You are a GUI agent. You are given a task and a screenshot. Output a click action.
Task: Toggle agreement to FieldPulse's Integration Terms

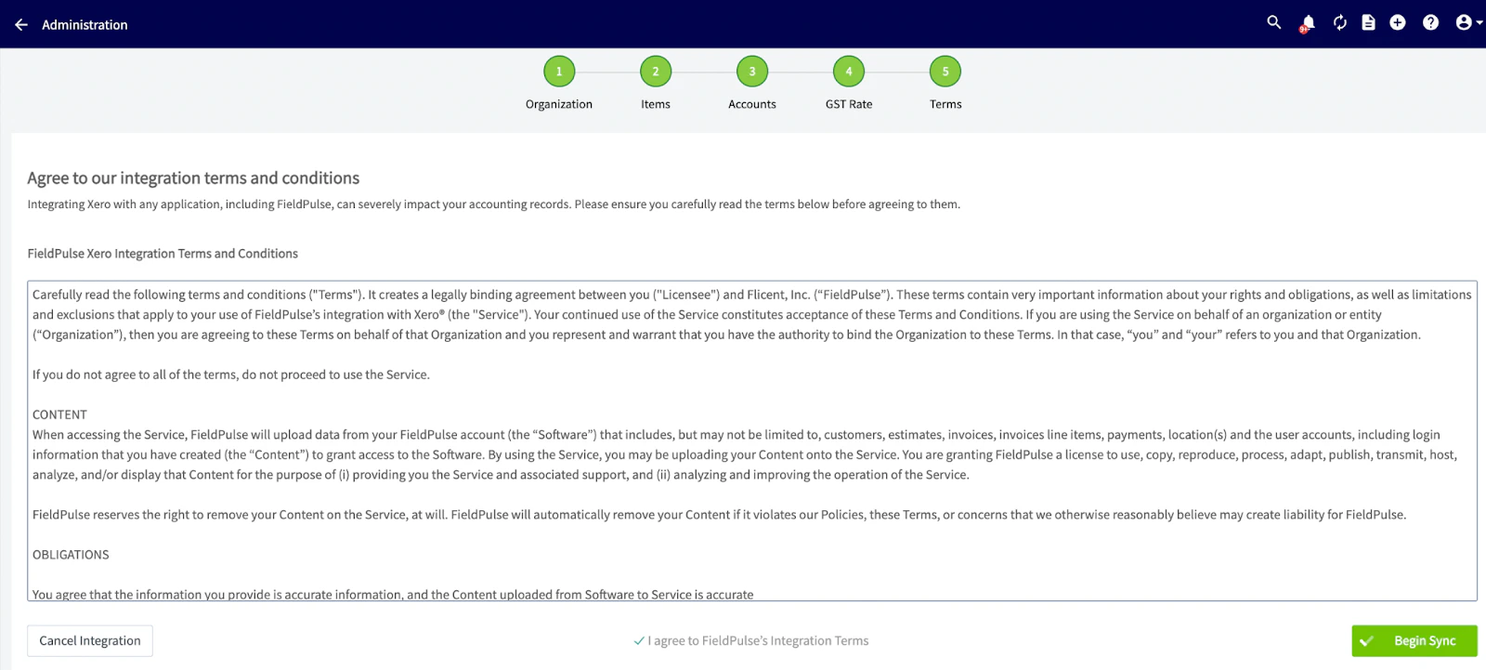(750, 641)
